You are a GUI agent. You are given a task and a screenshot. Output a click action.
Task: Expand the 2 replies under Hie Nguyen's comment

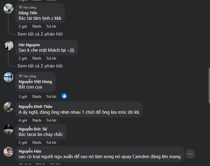tap(40, 66)
